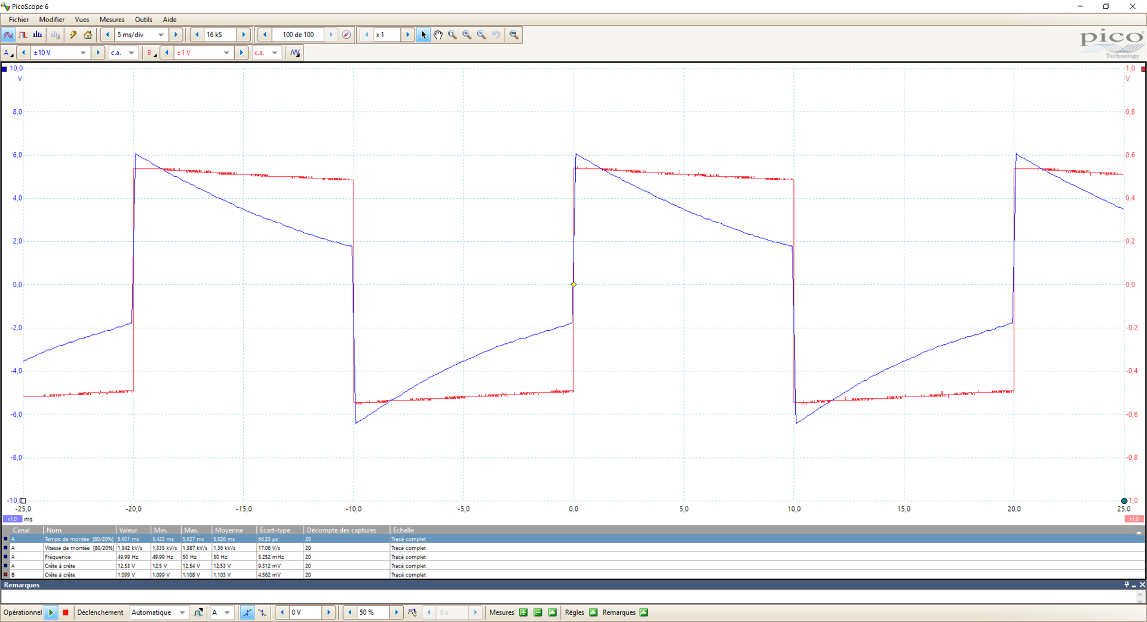The height and width of the screenshot is (622, 1147).
Task: Open trigger channel A dropdown
Action: [221, 612]
